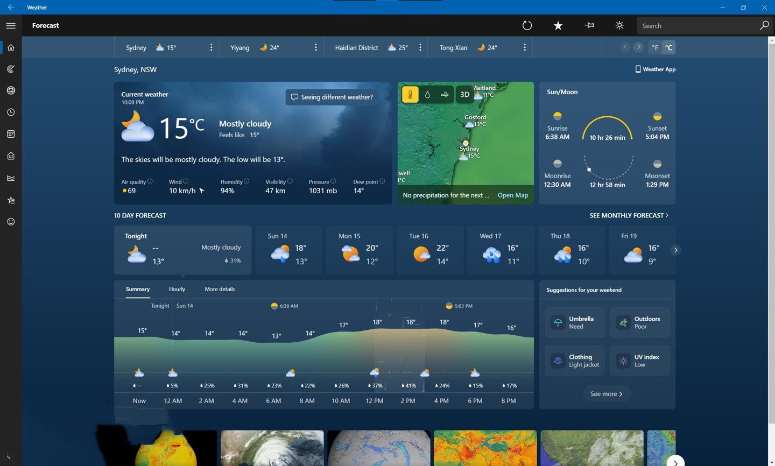The image size is (775, 466).
Task: Switch to the More details tab
Action: pos(220,289)
